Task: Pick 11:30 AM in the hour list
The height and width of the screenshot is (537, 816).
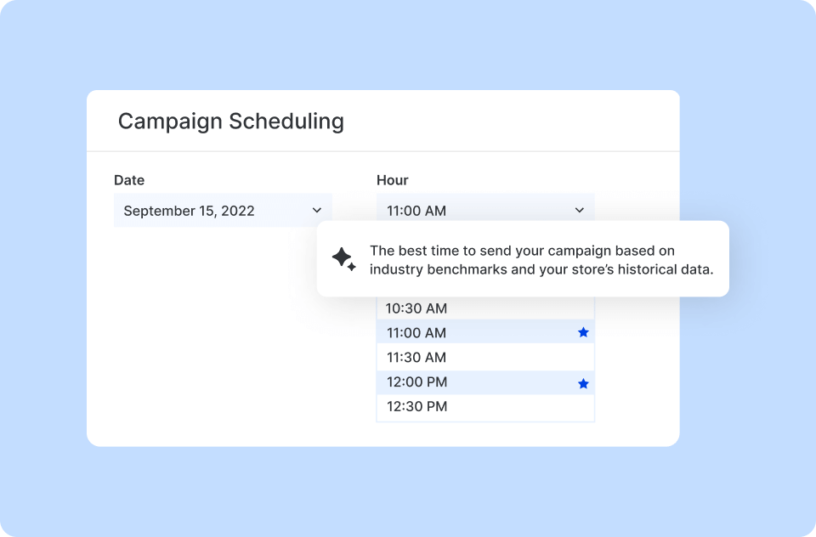Action: click(416, 358)
